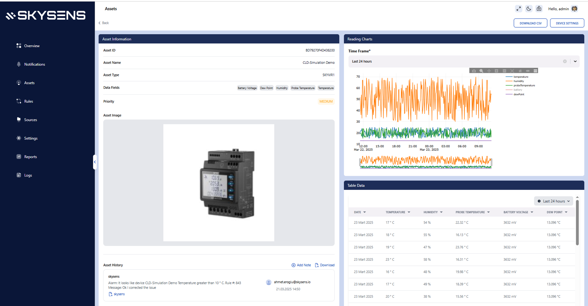Open Rules in the sidebar

tap(24, 101)
